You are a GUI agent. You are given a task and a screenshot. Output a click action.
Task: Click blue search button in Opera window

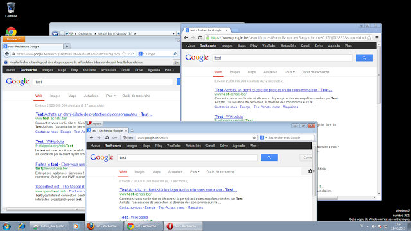pyautogui.click(x=269, y=157)
